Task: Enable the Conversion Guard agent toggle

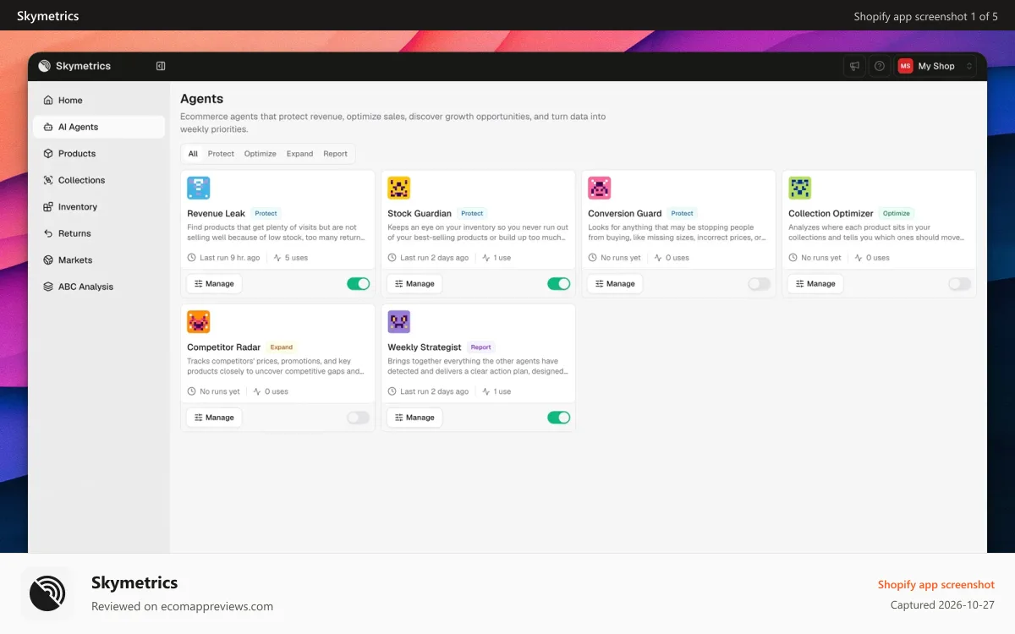Action: tap(759, 284)
